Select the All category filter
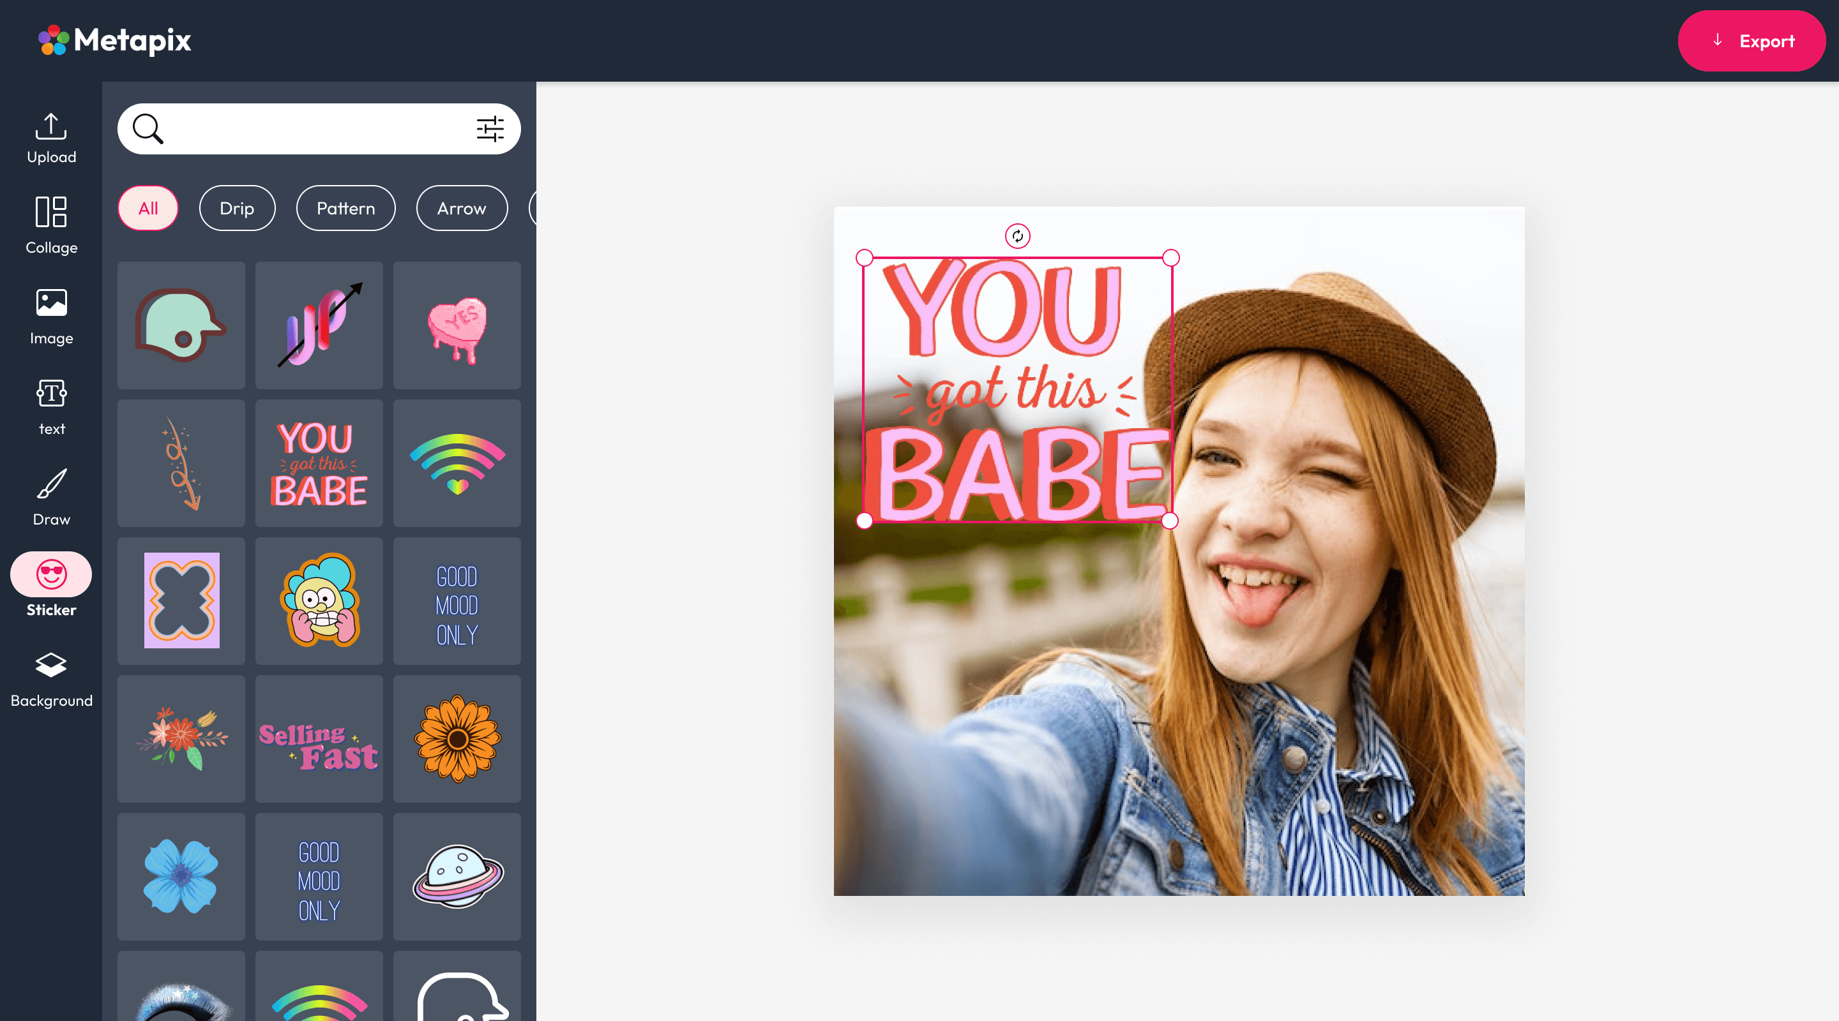Screen dimensions: 1839x1021 click(x=148, y=208)
